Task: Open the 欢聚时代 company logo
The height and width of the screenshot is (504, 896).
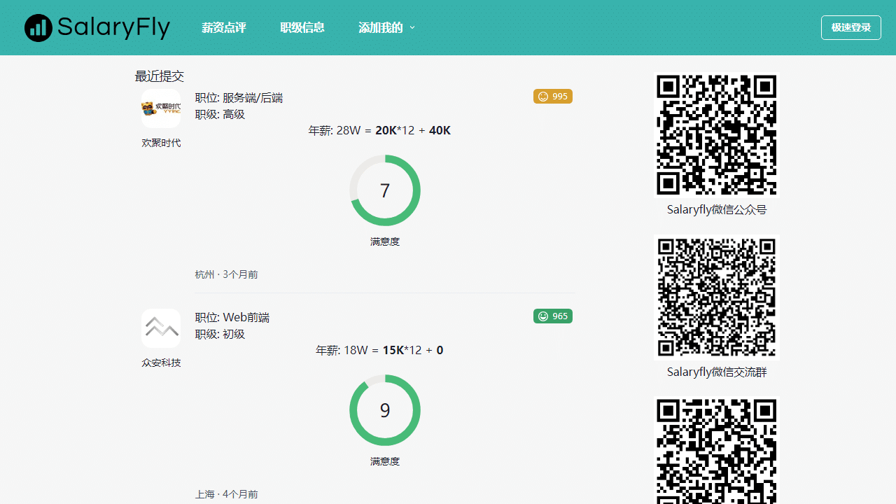Action: point(161,108)
